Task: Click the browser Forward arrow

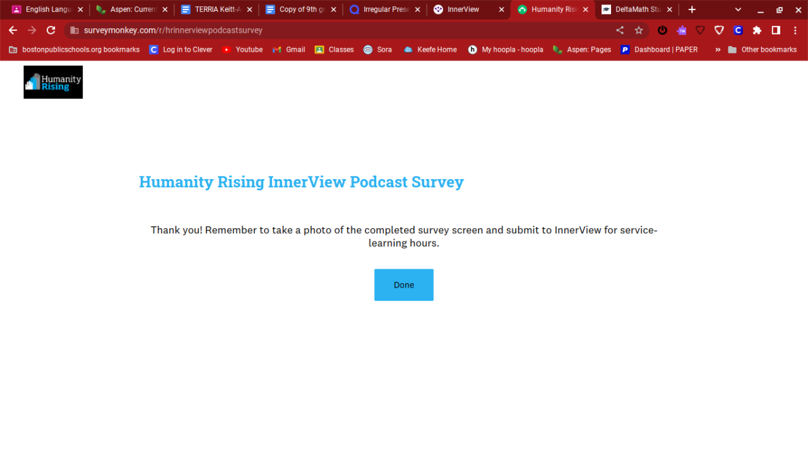Action: click(32, 30)
